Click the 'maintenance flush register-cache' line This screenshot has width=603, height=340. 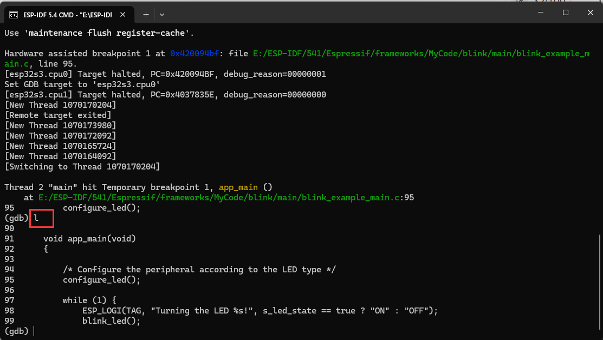click(99, 32)
